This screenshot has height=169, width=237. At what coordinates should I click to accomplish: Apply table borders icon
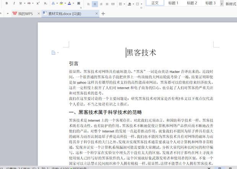coord(138,4)
